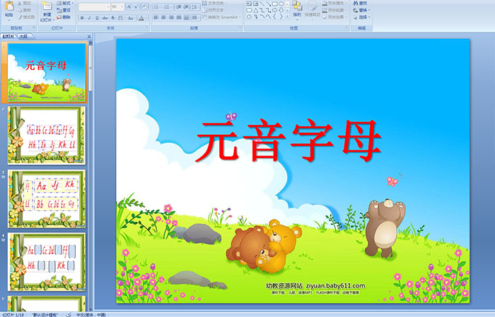Toggle Align Text Left

pyautogui.click(x=156, y=18)
